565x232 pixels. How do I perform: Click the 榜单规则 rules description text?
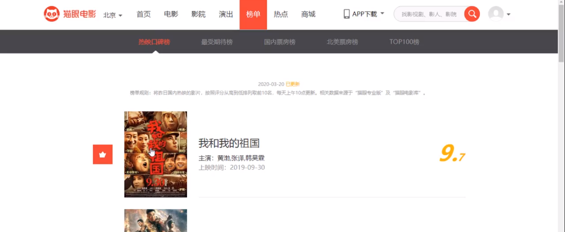pos(278,93)
